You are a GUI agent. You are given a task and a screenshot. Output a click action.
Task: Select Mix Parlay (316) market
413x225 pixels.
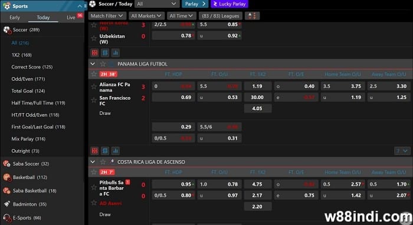(x=28, y=139)
